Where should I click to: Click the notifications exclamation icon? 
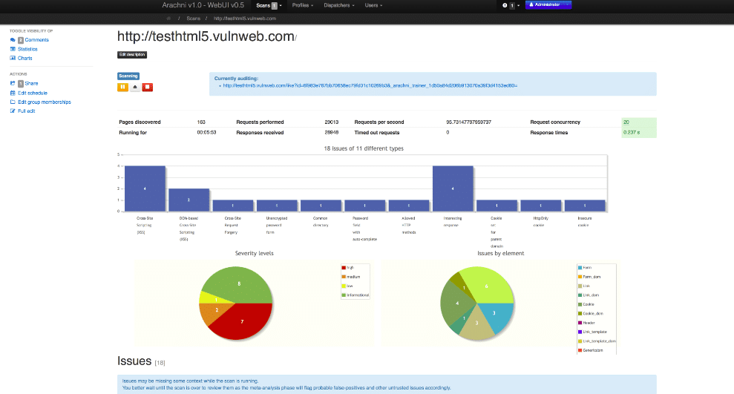505,6
